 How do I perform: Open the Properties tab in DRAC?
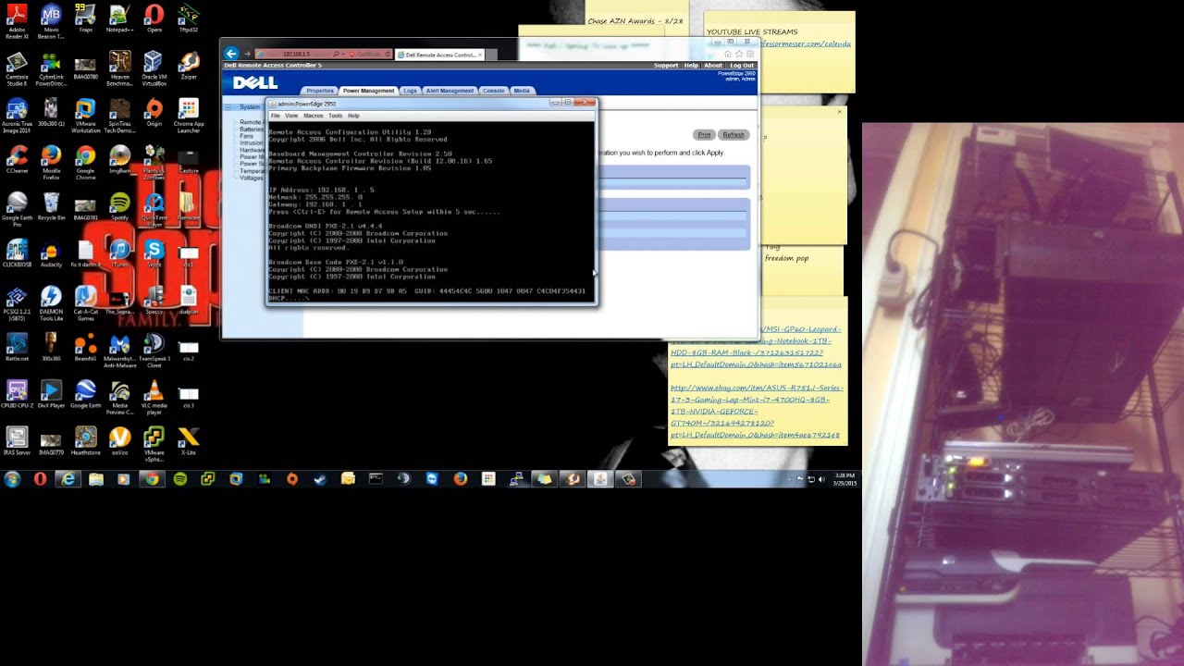click(320, 91)
